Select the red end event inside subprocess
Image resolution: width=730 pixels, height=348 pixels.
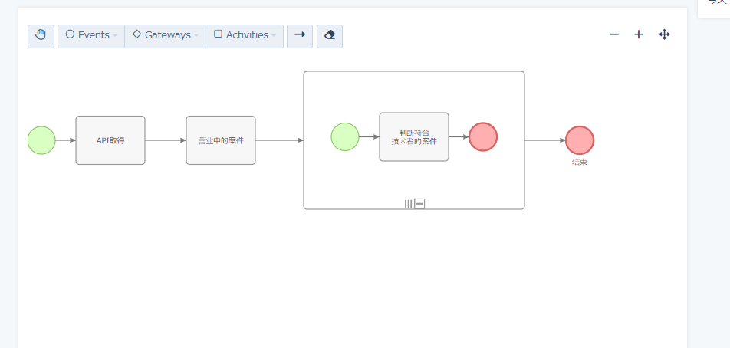pyautogui.click(x=483, y=137)
